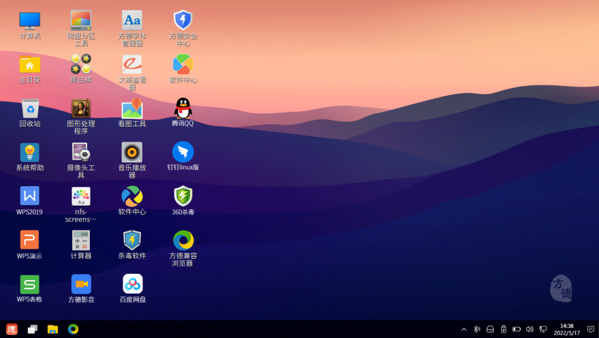Open the red start menu button
The image size is (599, 338).
coord(12,329)
